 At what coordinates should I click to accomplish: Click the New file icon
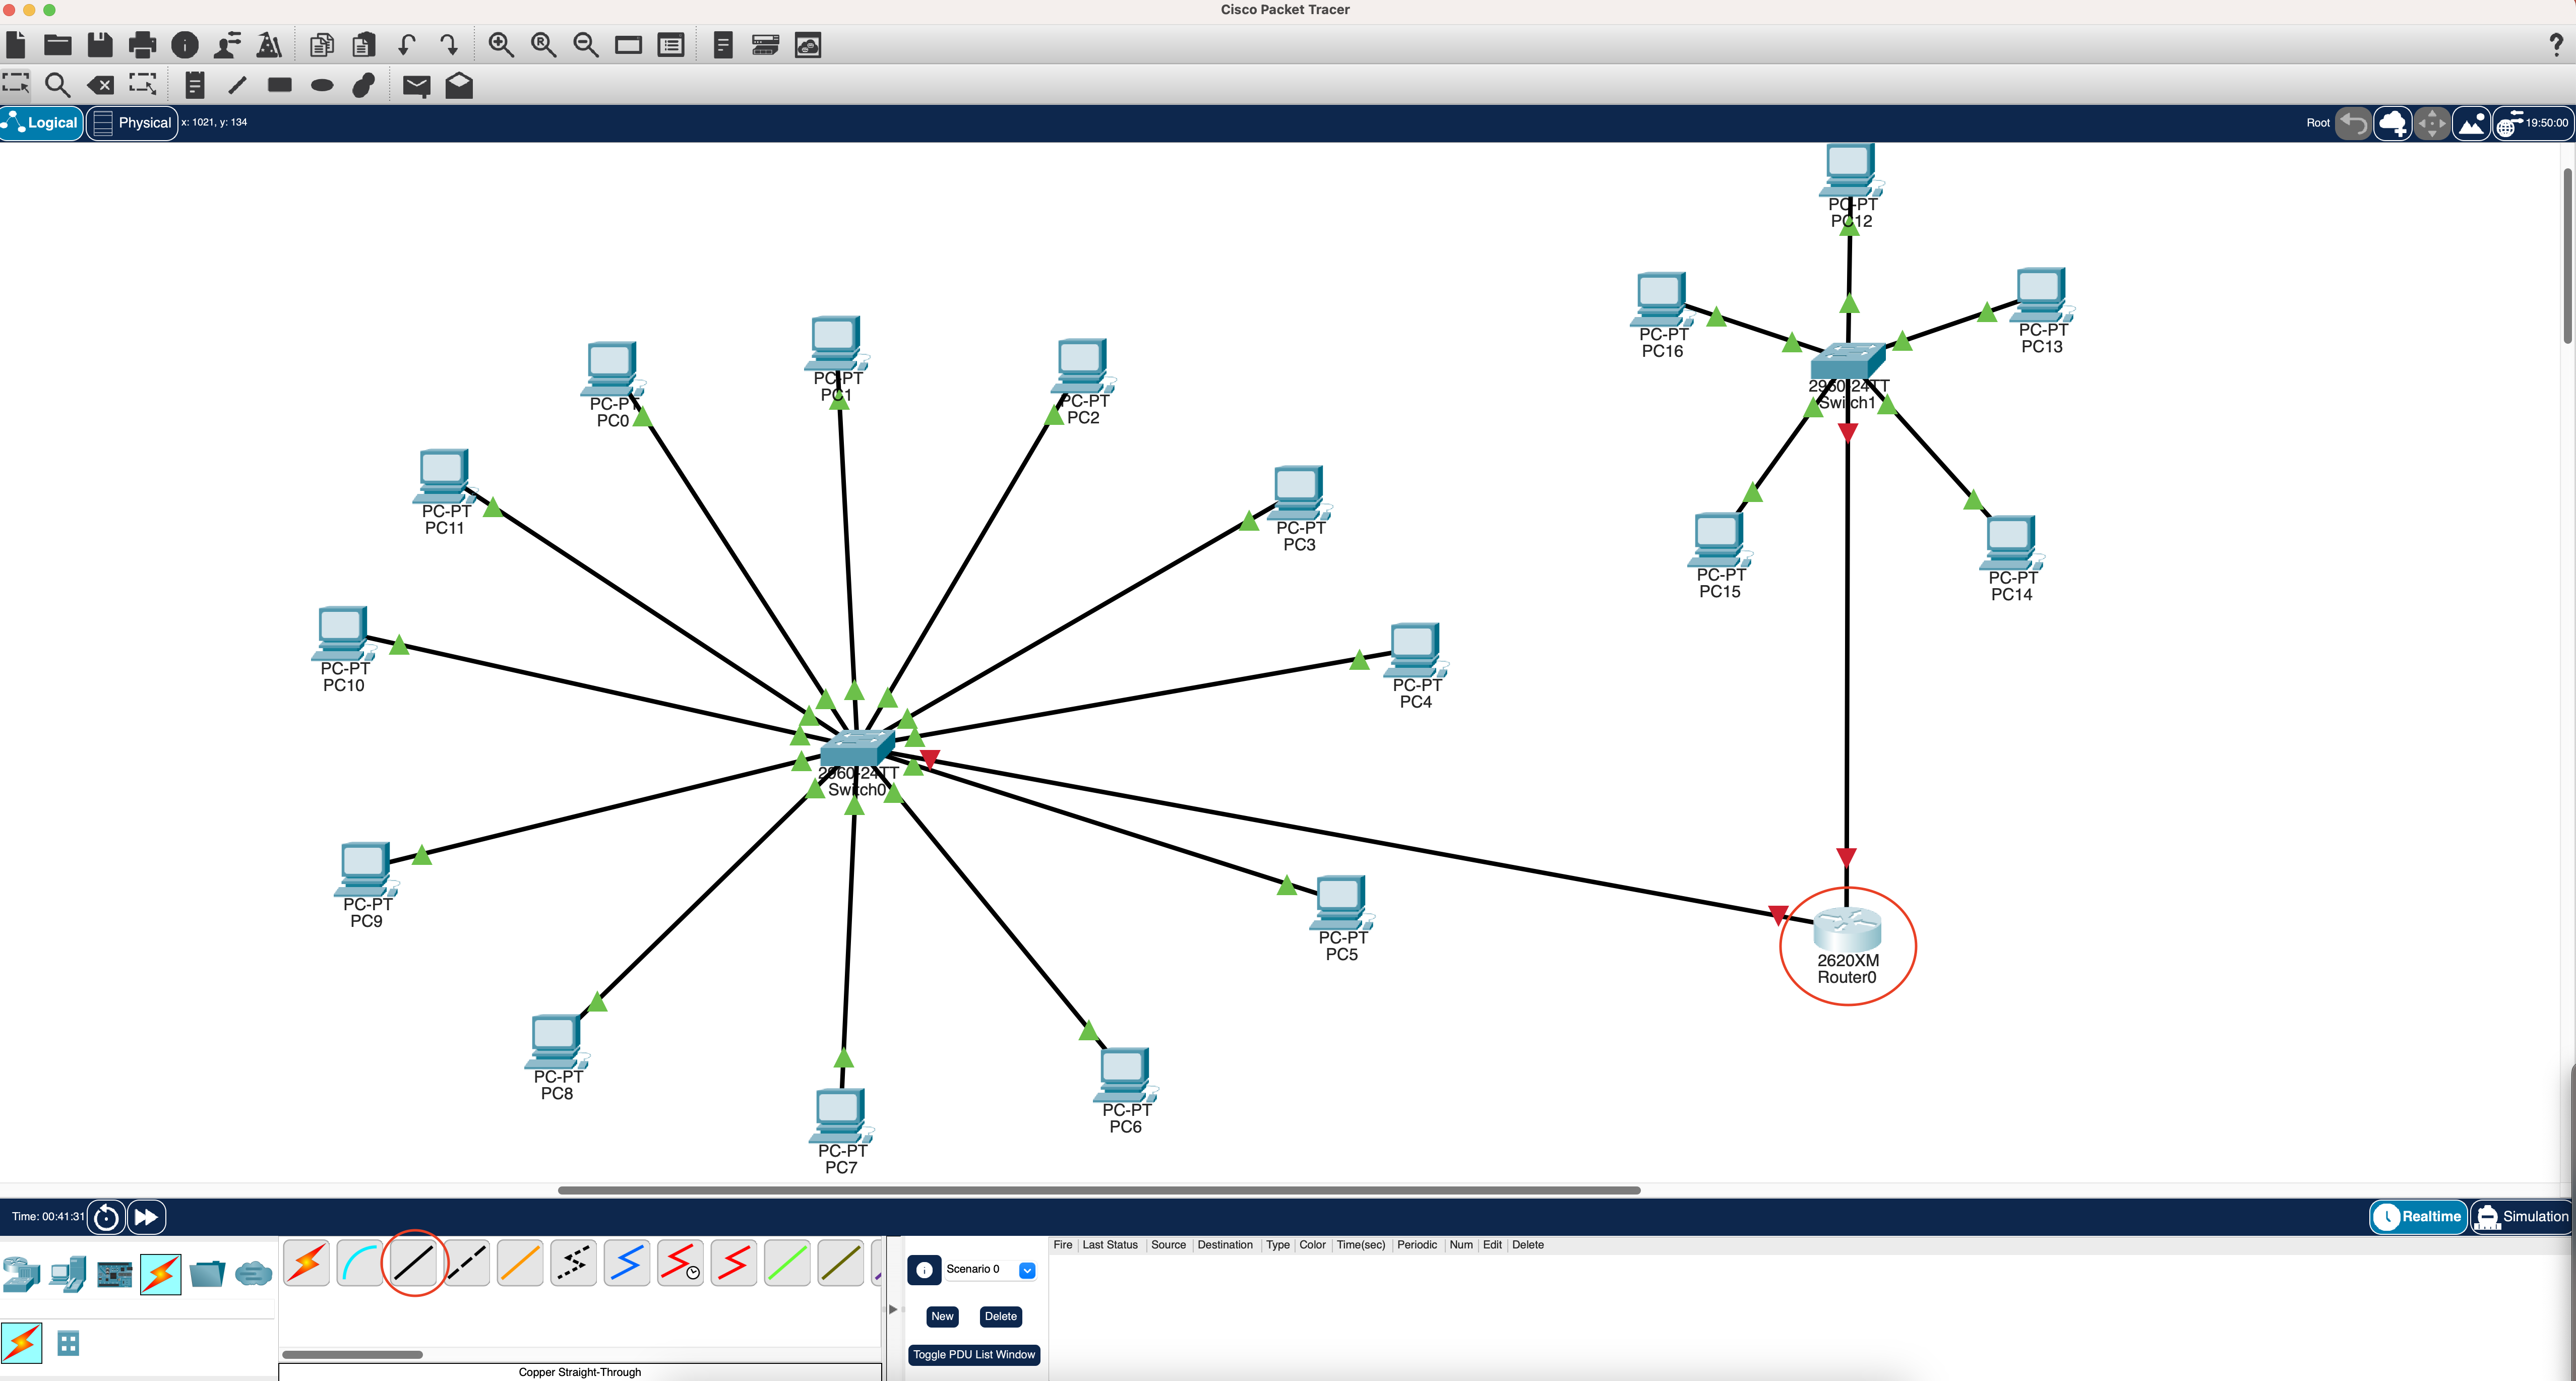[15, 45]
